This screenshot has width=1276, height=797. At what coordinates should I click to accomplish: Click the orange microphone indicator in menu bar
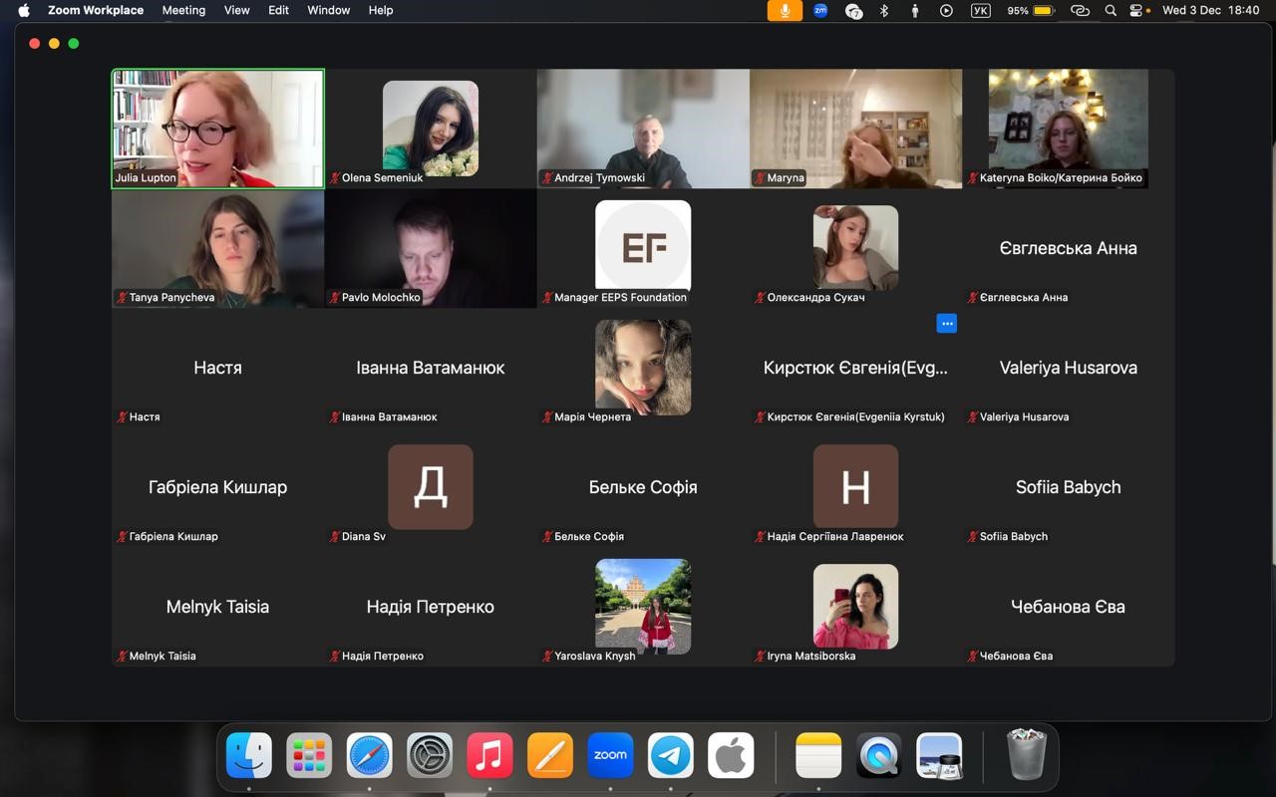click(x=785, y=11)
